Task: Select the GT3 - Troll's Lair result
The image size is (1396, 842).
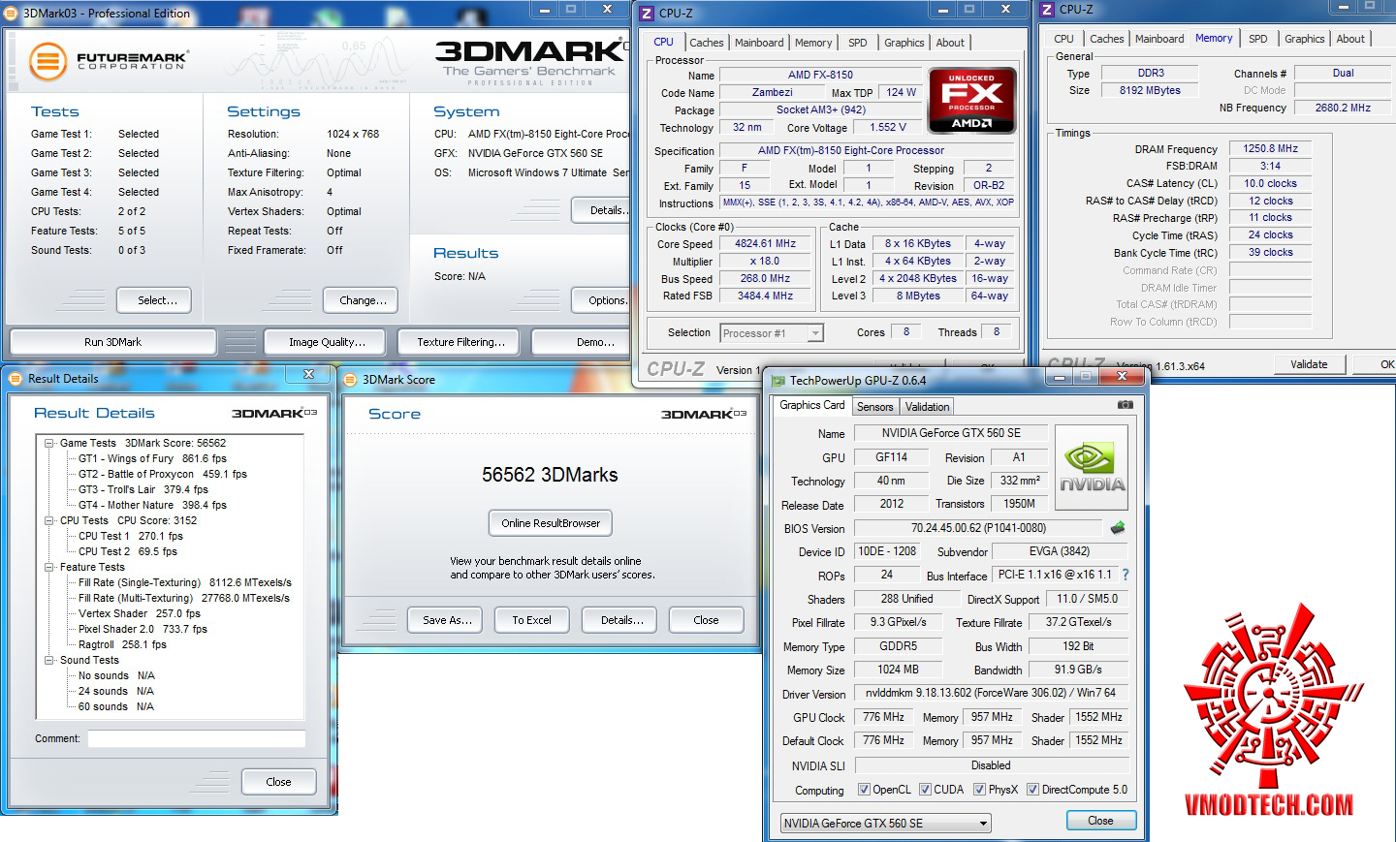Action: 143,489
